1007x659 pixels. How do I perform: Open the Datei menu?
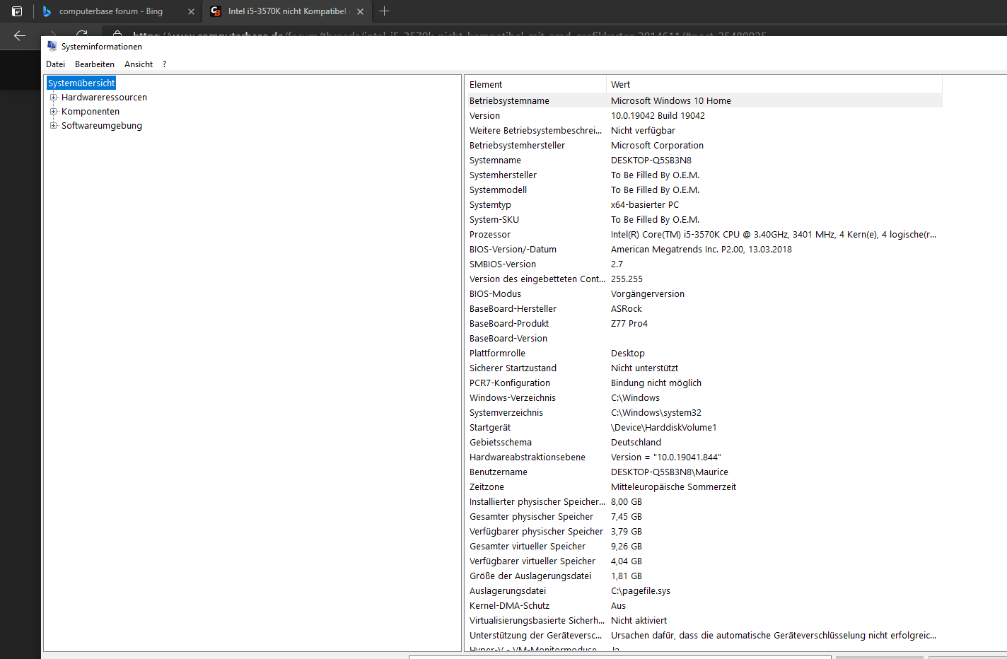55,64
